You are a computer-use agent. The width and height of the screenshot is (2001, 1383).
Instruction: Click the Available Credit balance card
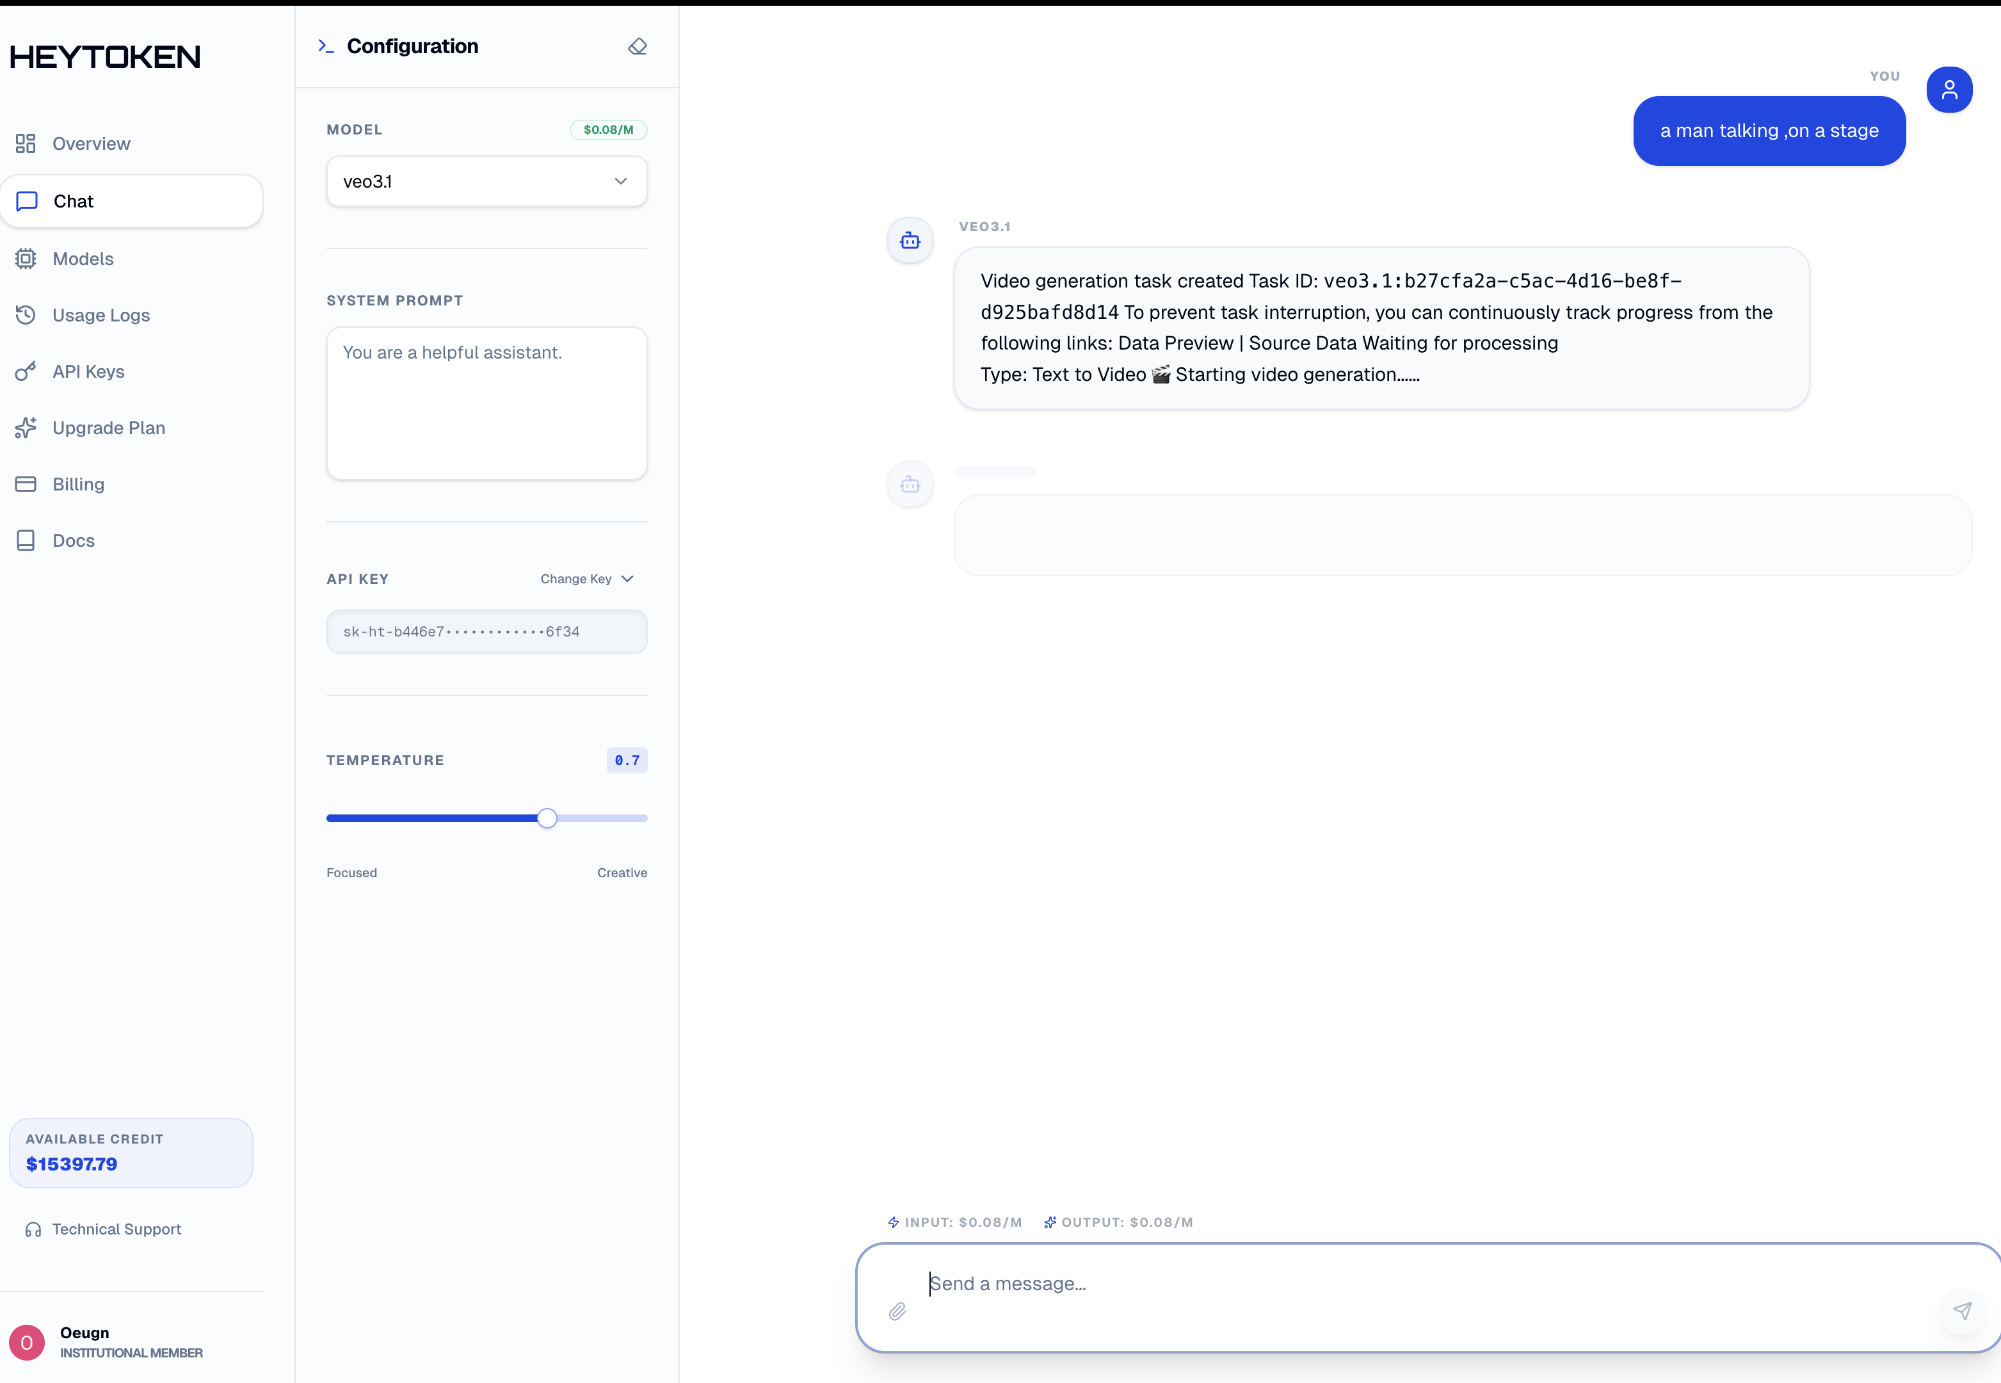pos(131,1152)
